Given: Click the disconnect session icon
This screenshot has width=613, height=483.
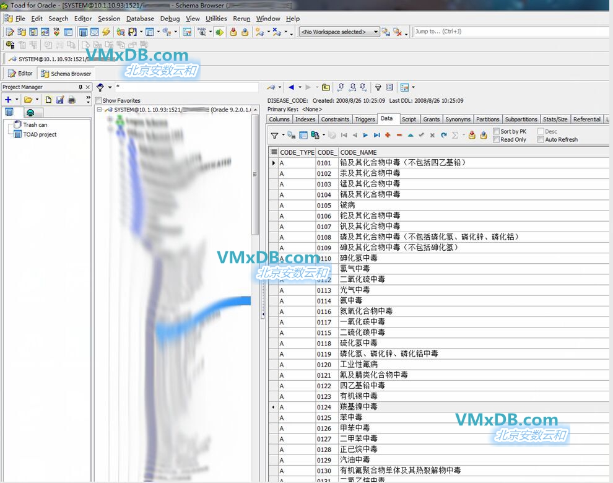Looking at the screenshot, I should tap(277, 32).
